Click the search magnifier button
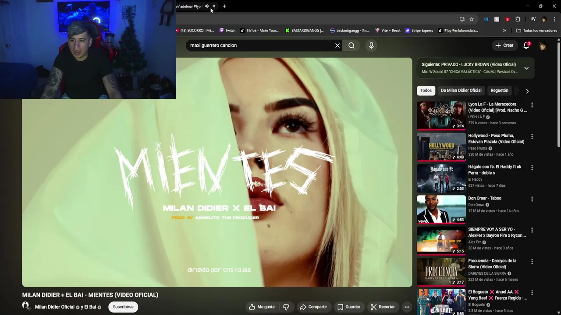 pos(352,45)
